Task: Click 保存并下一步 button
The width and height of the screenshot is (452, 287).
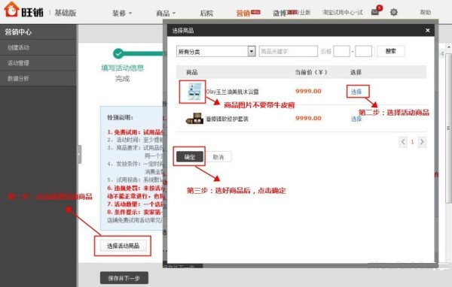Action: (124, 278)
